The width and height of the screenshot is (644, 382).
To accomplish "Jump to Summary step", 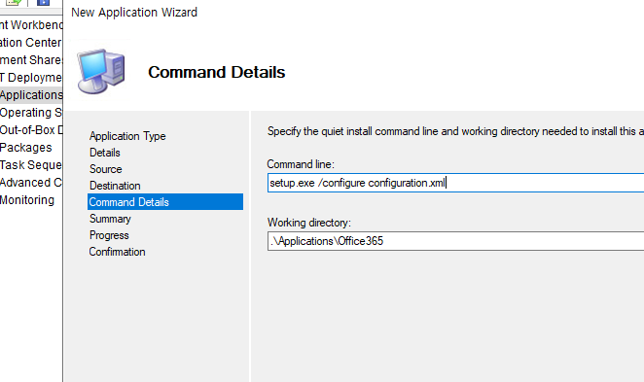I will (110, 219).
